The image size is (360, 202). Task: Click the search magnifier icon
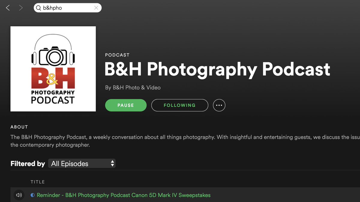click(x=38, y=8)
